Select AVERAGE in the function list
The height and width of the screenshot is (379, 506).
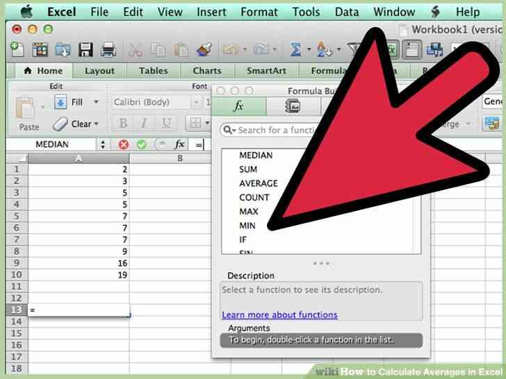(x=259, y=183)
